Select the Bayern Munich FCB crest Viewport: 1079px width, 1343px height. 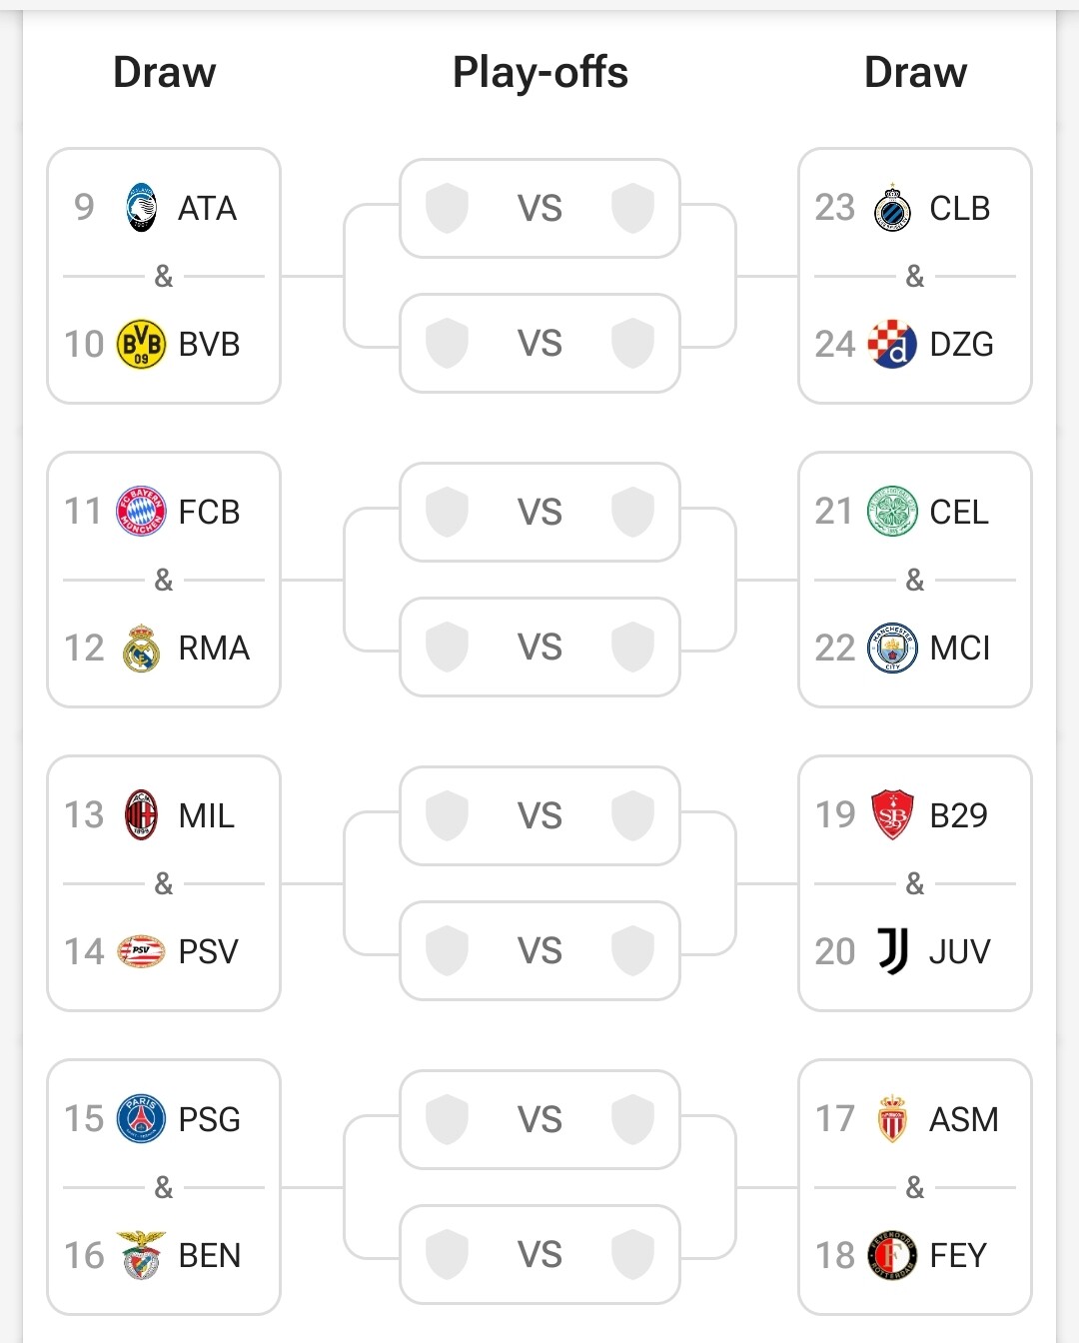click(x=142, y=512)
